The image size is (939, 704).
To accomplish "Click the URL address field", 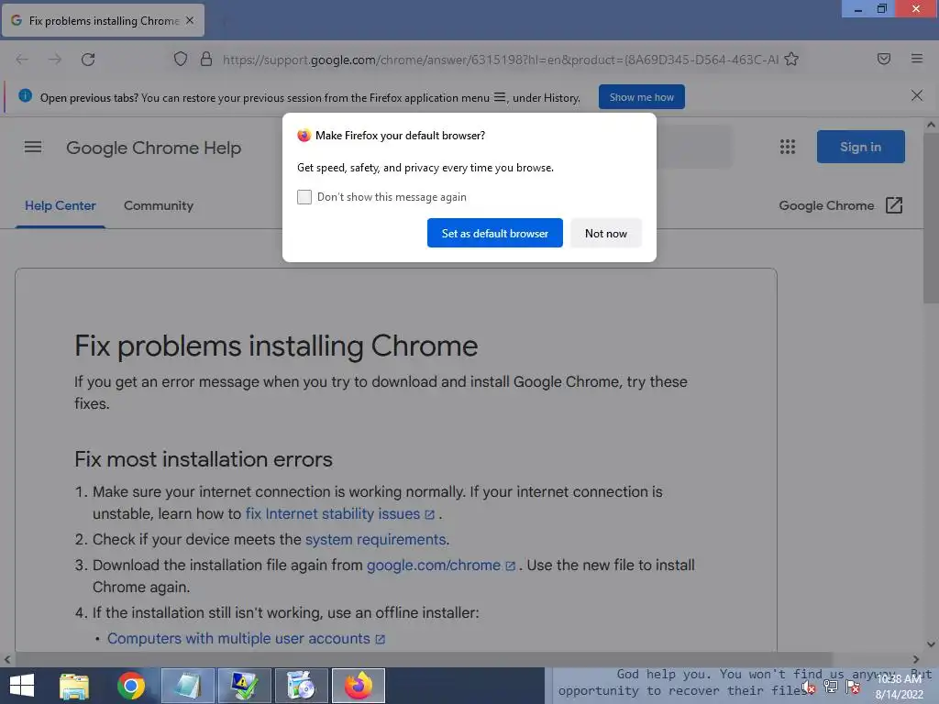I will 500,60.
